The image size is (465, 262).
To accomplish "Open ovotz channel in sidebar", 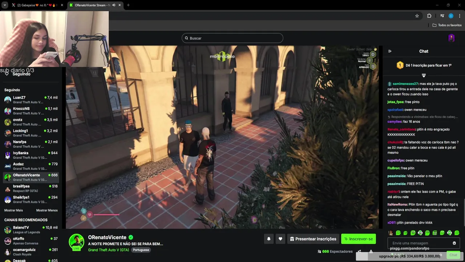I will point(31,122).
